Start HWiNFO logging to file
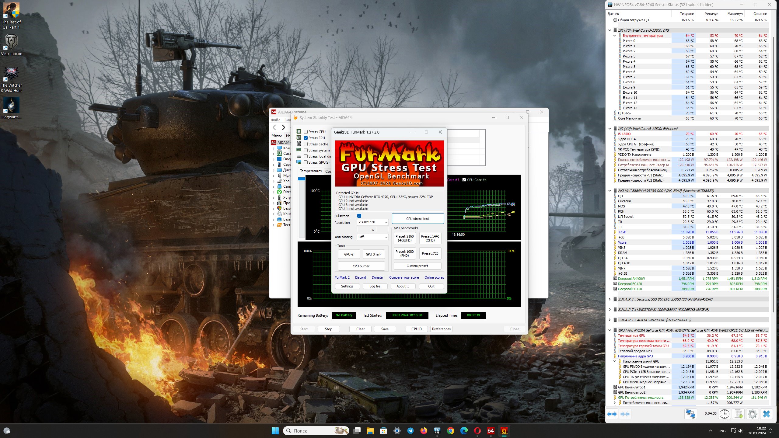Screen dimensions: 779x438 pyautogui.click(x=739, y=414)
